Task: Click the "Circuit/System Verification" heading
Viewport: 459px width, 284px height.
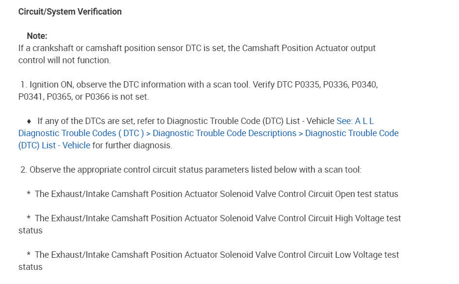Action: pyautogui.click(x=70, y=12)
